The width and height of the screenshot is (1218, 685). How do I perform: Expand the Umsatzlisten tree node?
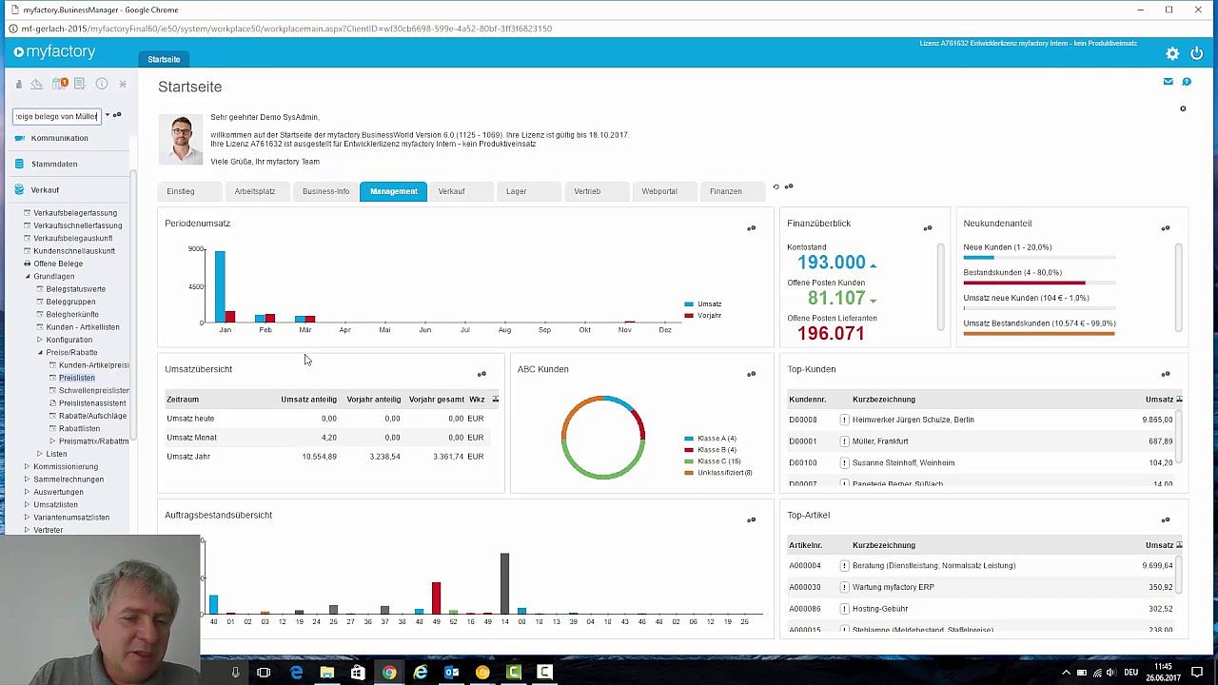(x=27, y=504)
